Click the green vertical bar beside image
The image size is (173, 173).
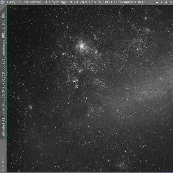[x=6, y=72]
